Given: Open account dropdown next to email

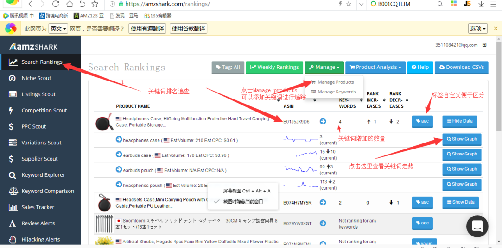Looking at the screenshot, I should (x=484, y=45).
